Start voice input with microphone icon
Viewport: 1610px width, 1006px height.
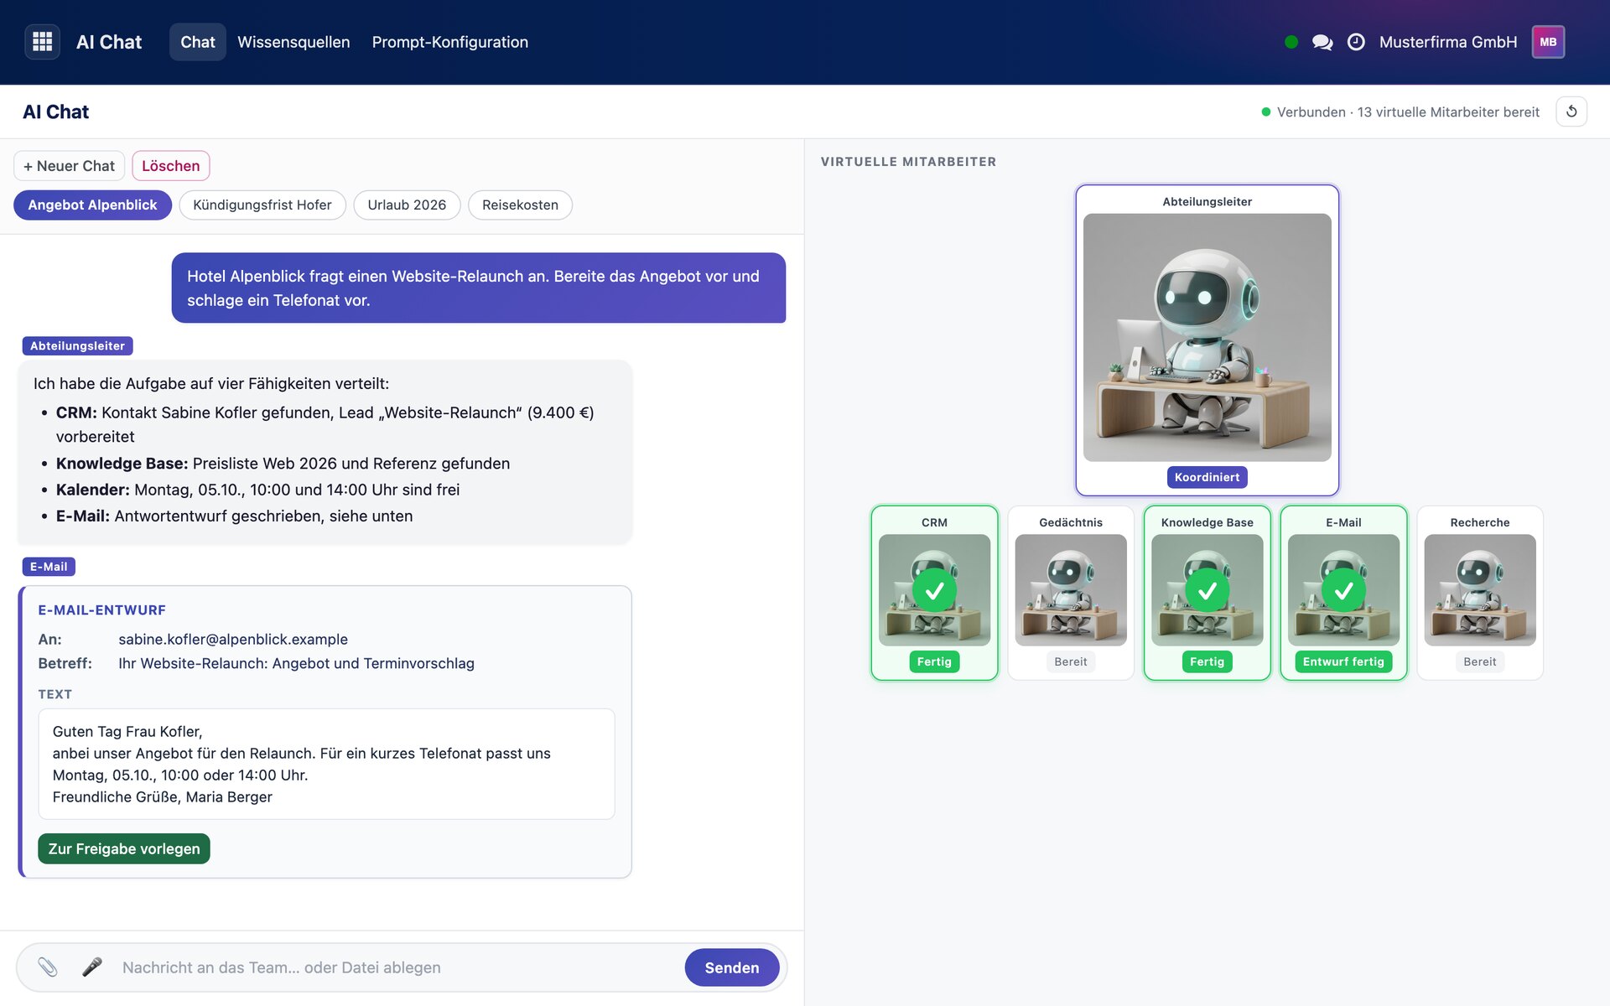pos(92,967)
